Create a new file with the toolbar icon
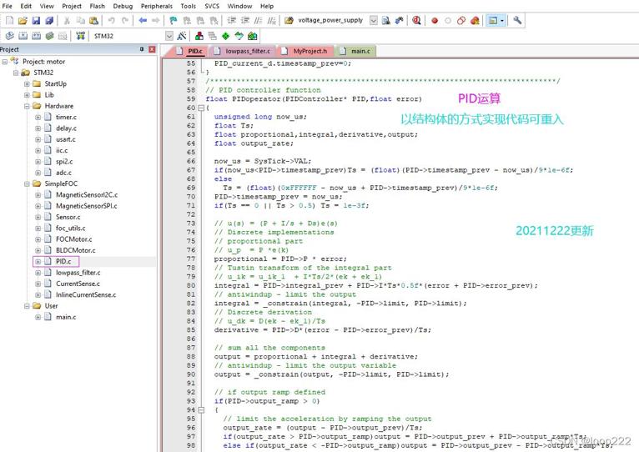Image resolution: width=639 pixels, height=452 pixels. click(10, 20)
